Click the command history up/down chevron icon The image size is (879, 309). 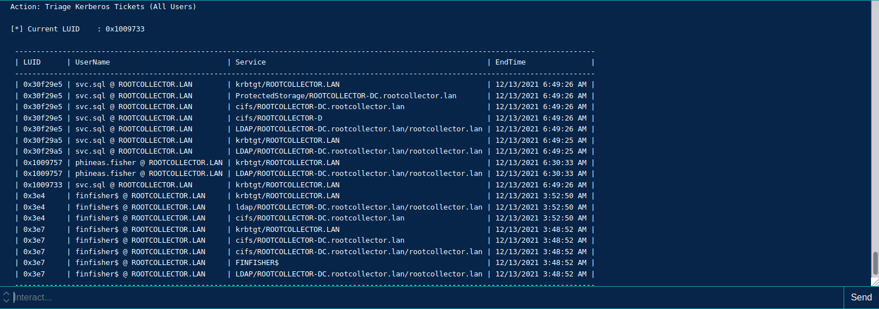6,297
